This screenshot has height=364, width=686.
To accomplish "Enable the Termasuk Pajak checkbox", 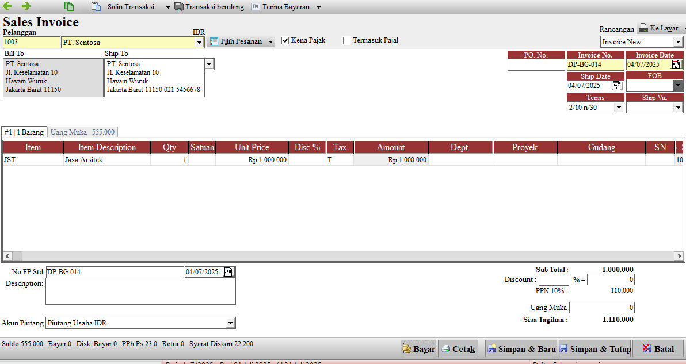I will point(347,41).
